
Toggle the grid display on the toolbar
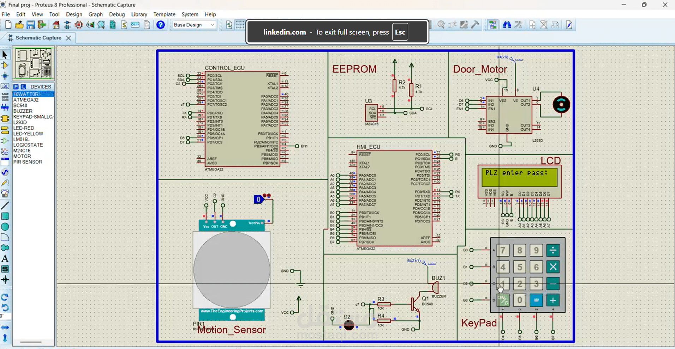click(240, 25)
